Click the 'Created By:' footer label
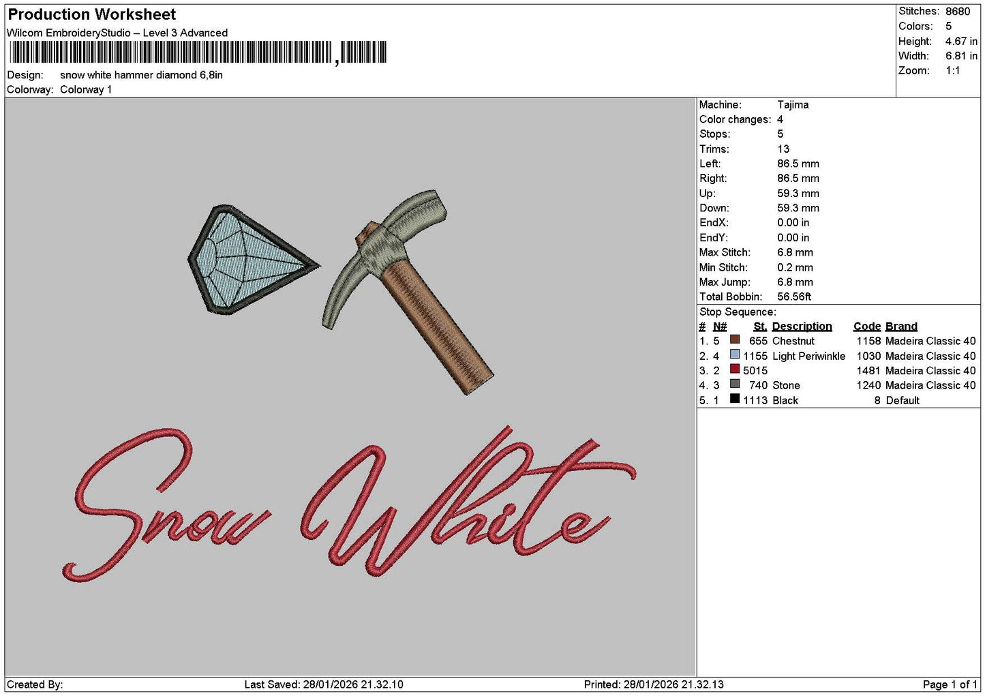Screen dimensions: 985x696 tap(35, 684)
